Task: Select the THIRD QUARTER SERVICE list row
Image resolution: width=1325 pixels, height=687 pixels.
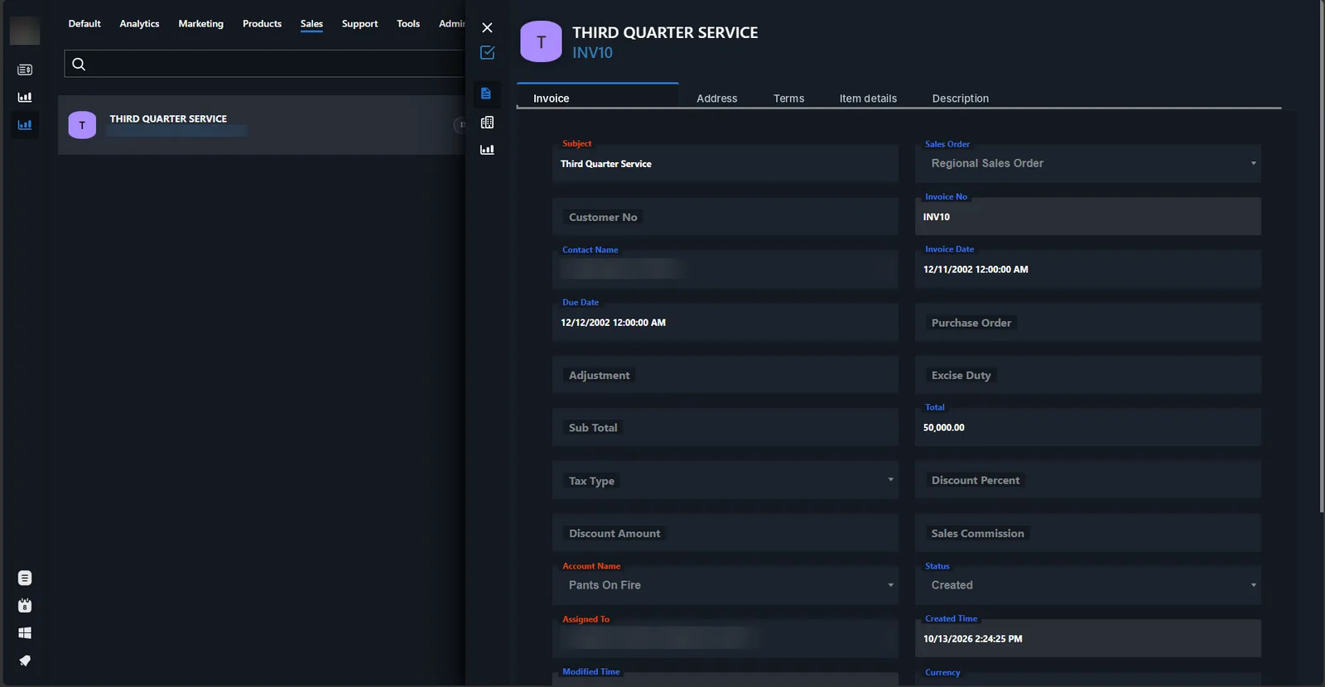Action: 262,125
